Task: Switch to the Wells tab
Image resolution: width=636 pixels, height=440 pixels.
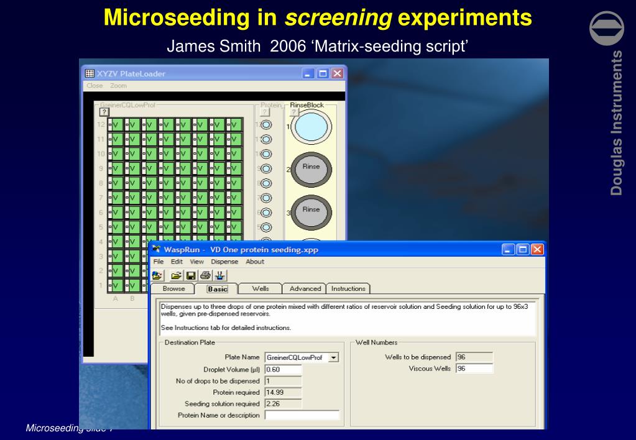Action: [260, 288]
